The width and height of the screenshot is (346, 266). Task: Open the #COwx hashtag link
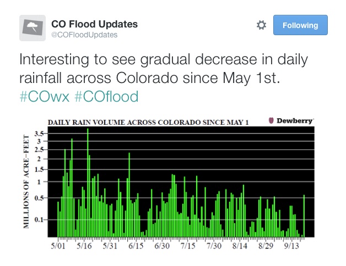[45, 97]
